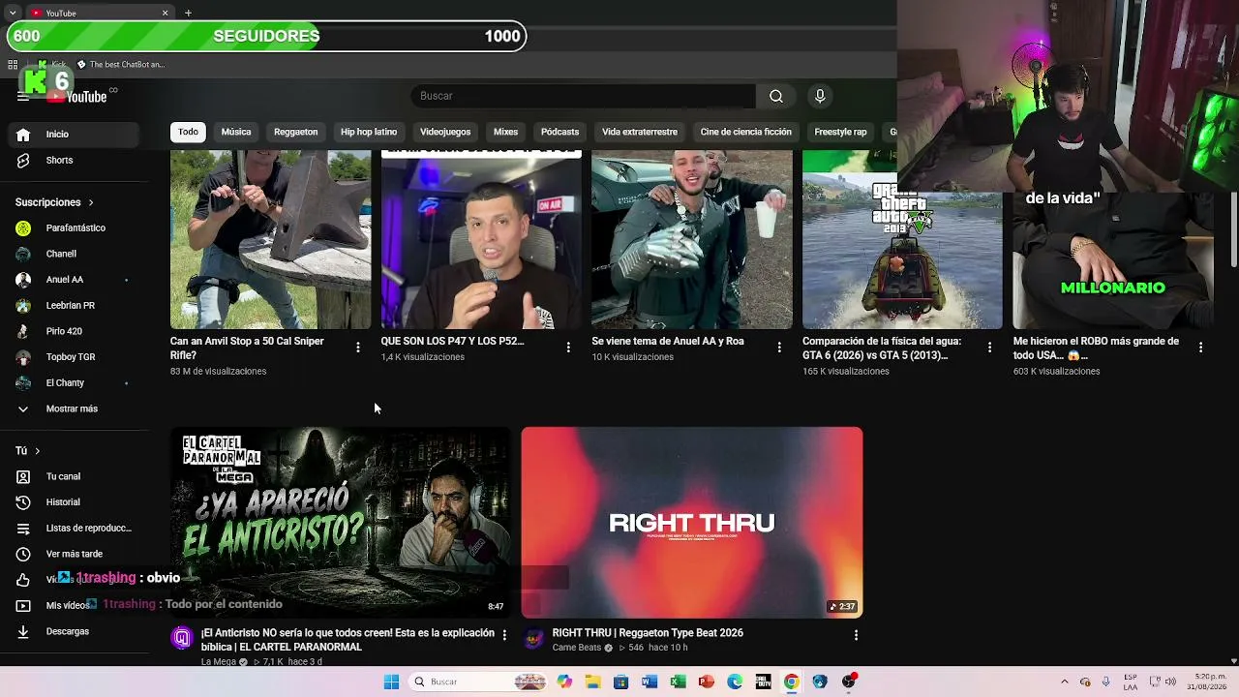Screen dimensions: 1239x697
Task: Click the YouTube Buscar search field
Action: point(583,96)
